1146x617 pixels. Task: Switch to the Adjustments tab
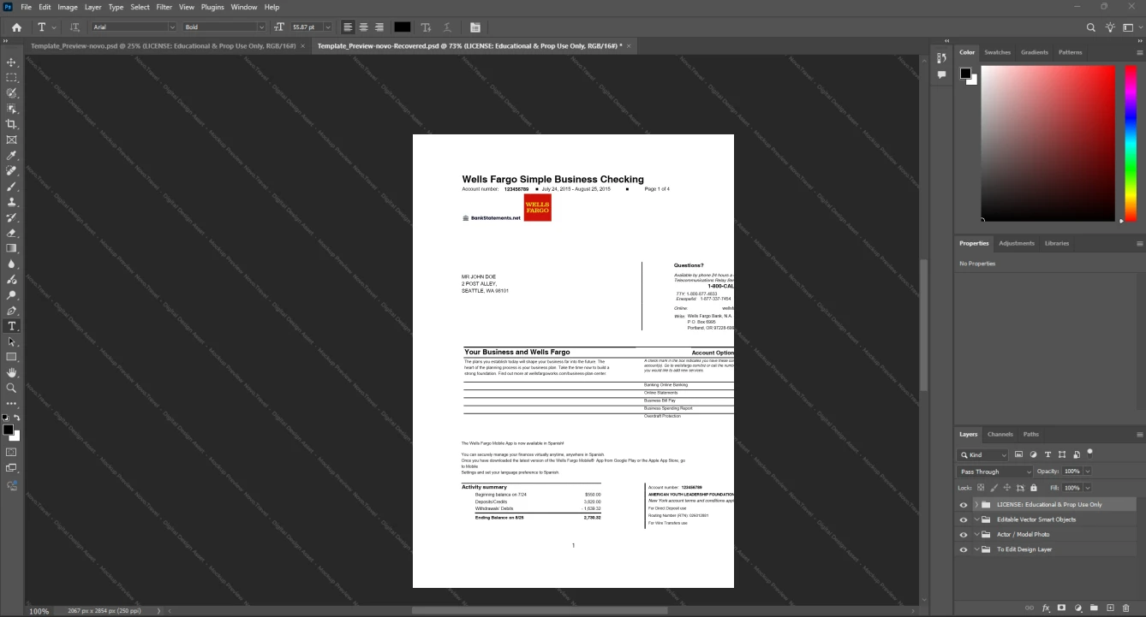click(x=1017, y=243)
